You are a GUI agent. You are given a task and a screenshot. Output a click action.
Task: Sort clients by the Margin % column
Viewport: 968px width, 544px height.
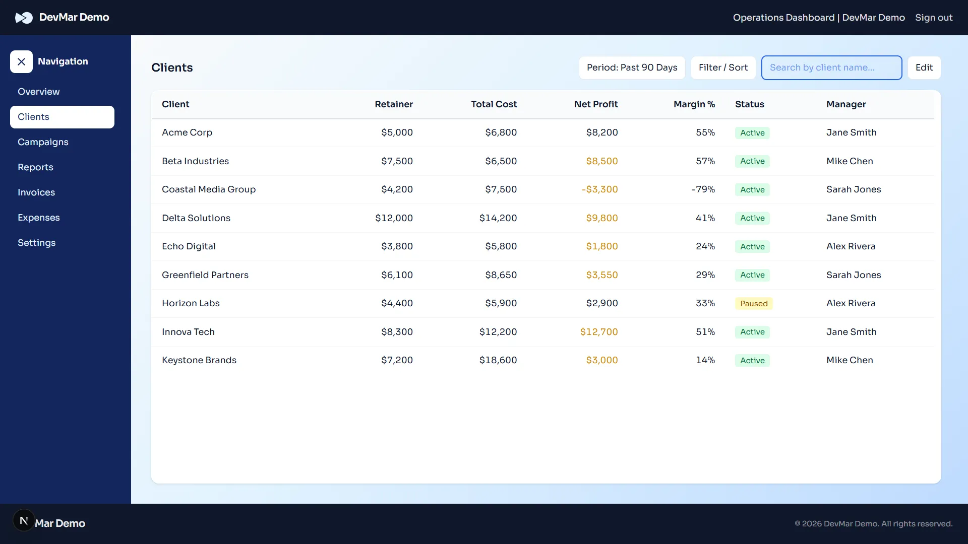[x=694, y=104]
